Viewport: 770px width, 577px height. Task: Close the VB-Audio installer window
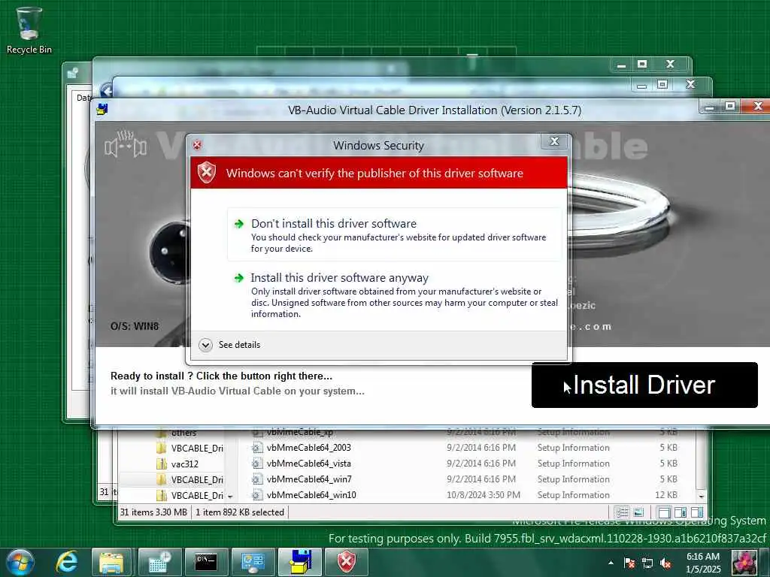[x=756, y=106]
